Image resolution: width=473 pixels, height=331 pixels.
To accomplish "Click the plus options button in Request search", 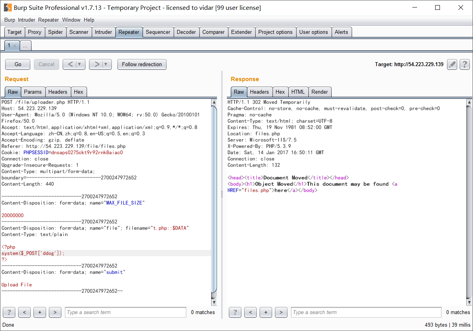I will tap(40, 312).
